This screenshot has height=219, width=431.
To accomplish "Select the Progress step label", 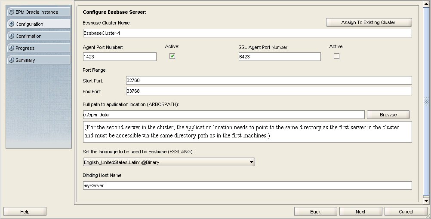I will pos(25,48).
